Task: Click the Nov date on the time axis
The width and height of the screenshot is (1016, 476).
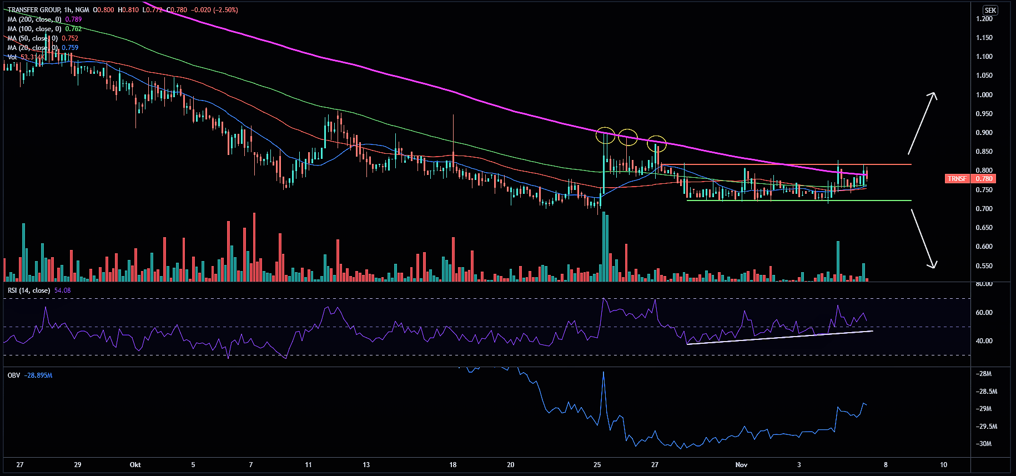Action: [741, 465]
